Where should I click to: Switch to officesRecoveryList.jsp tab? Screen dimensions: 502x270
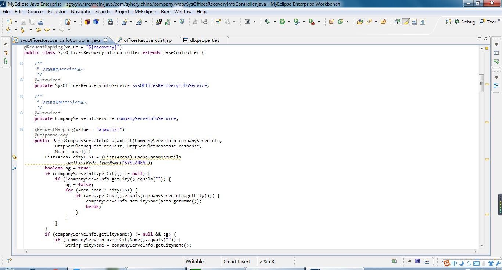[x=147, y=40]
